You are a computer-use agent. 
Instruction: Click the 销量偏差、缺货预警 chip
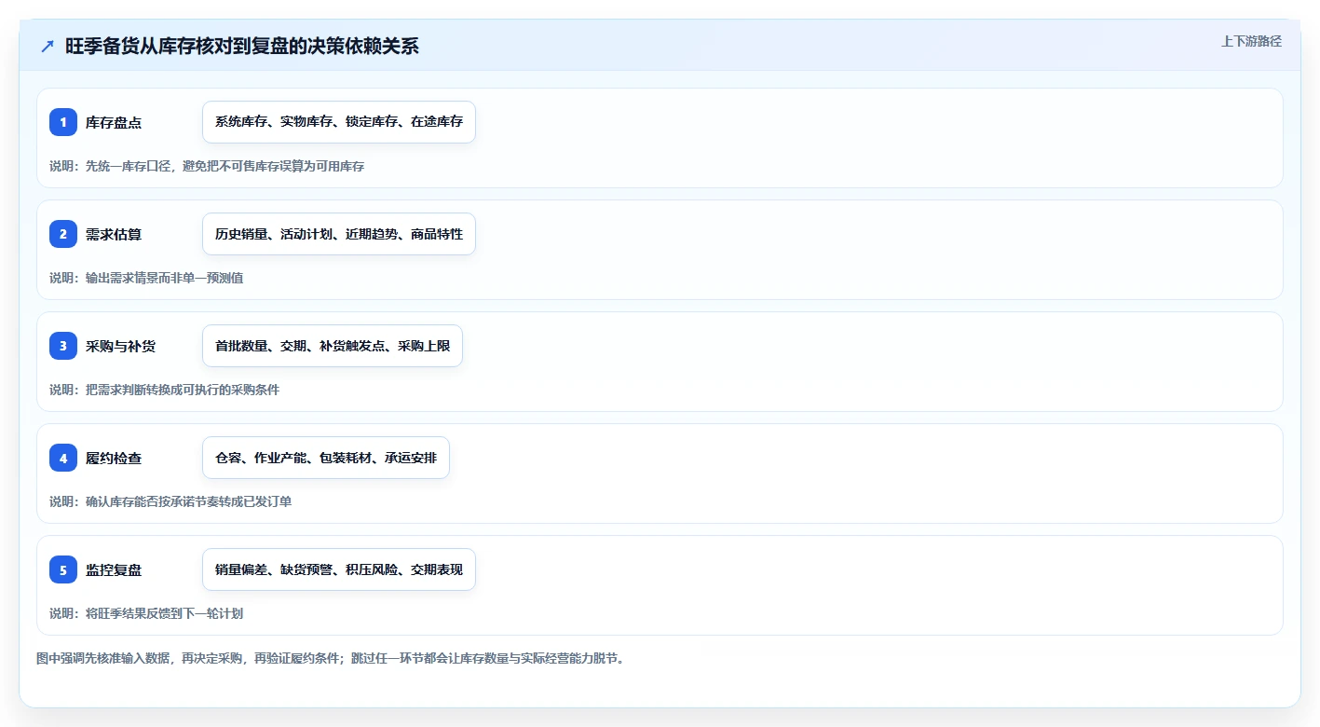coord(339,569)
